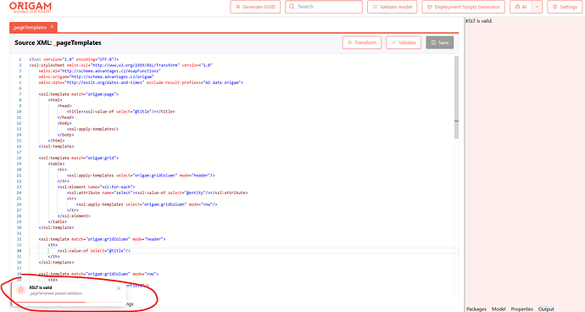The height and width of the screenshot is (312, 585).
Task: Click the check icon in the toast
Action: (21, 290)
